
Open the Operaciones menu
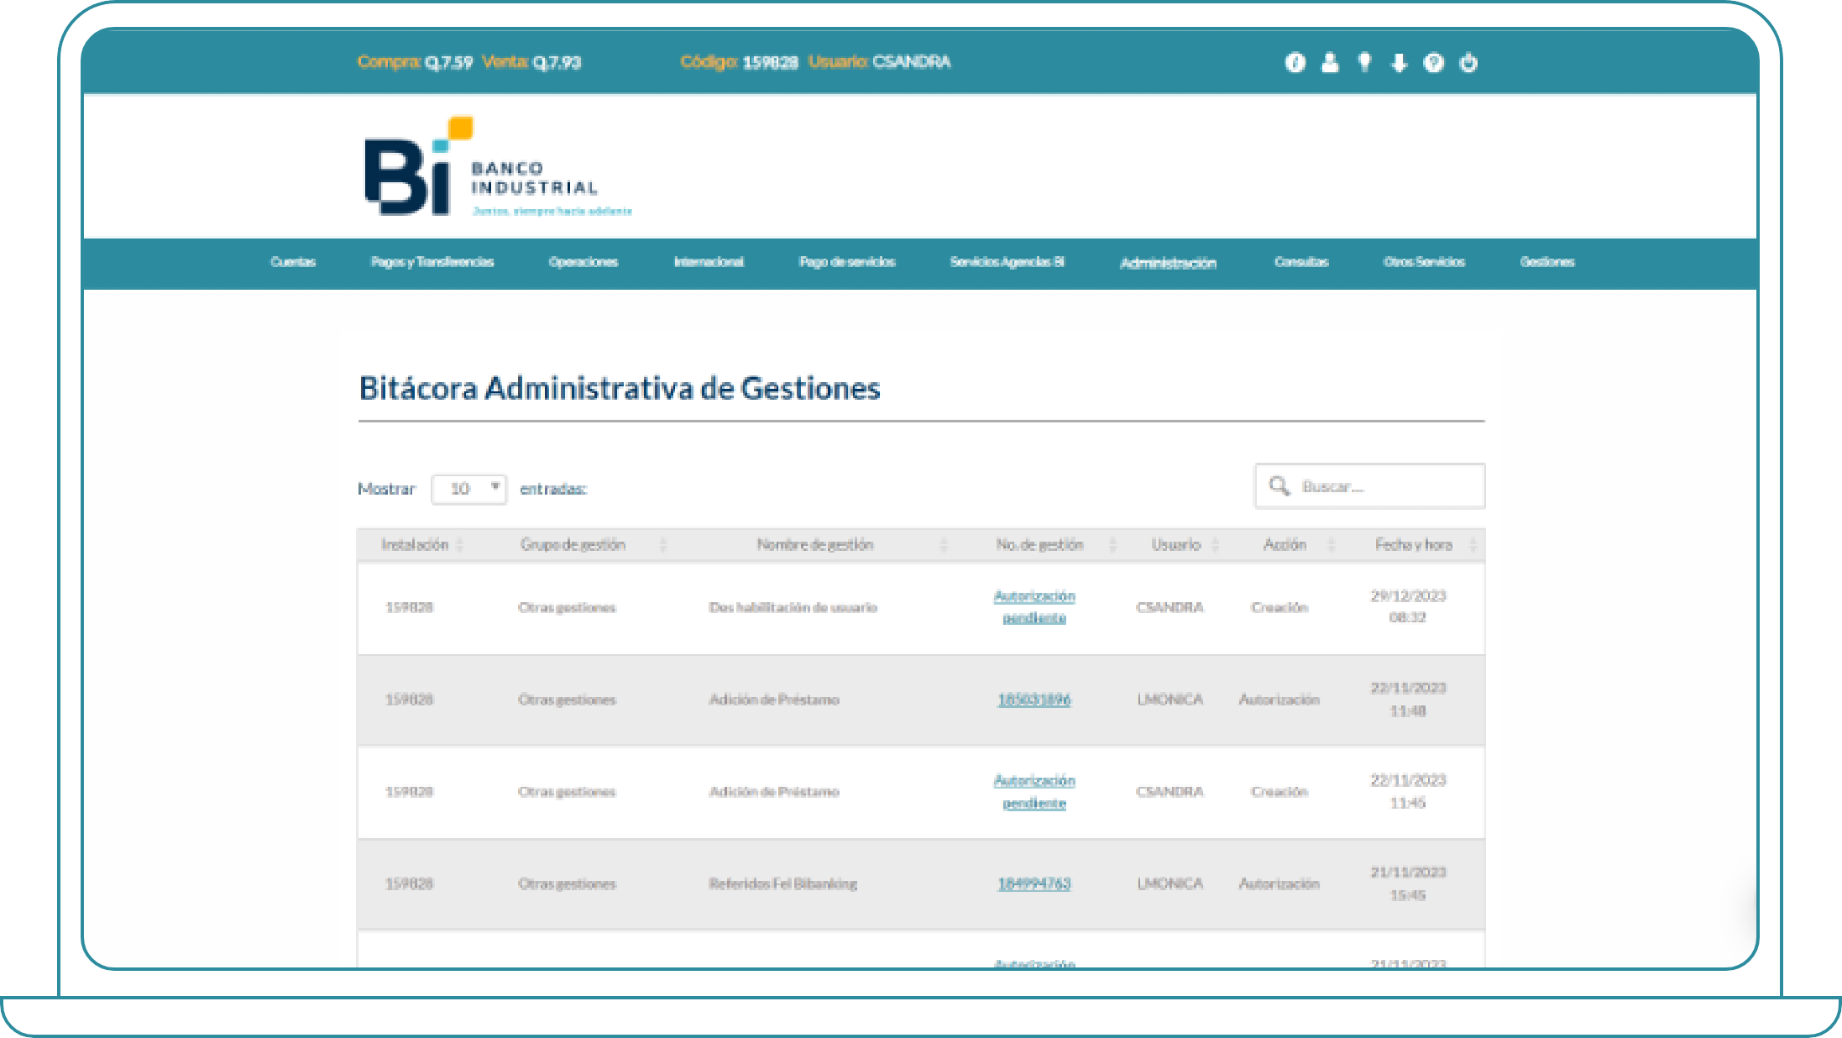click(583, 262)
